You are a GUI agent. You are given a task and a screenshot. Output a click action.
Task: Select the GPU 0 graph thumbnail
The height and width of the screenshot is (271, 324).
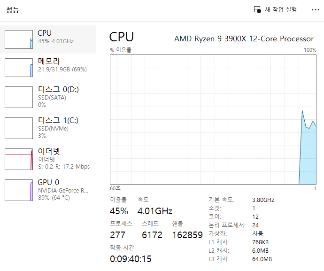(19, 190)
